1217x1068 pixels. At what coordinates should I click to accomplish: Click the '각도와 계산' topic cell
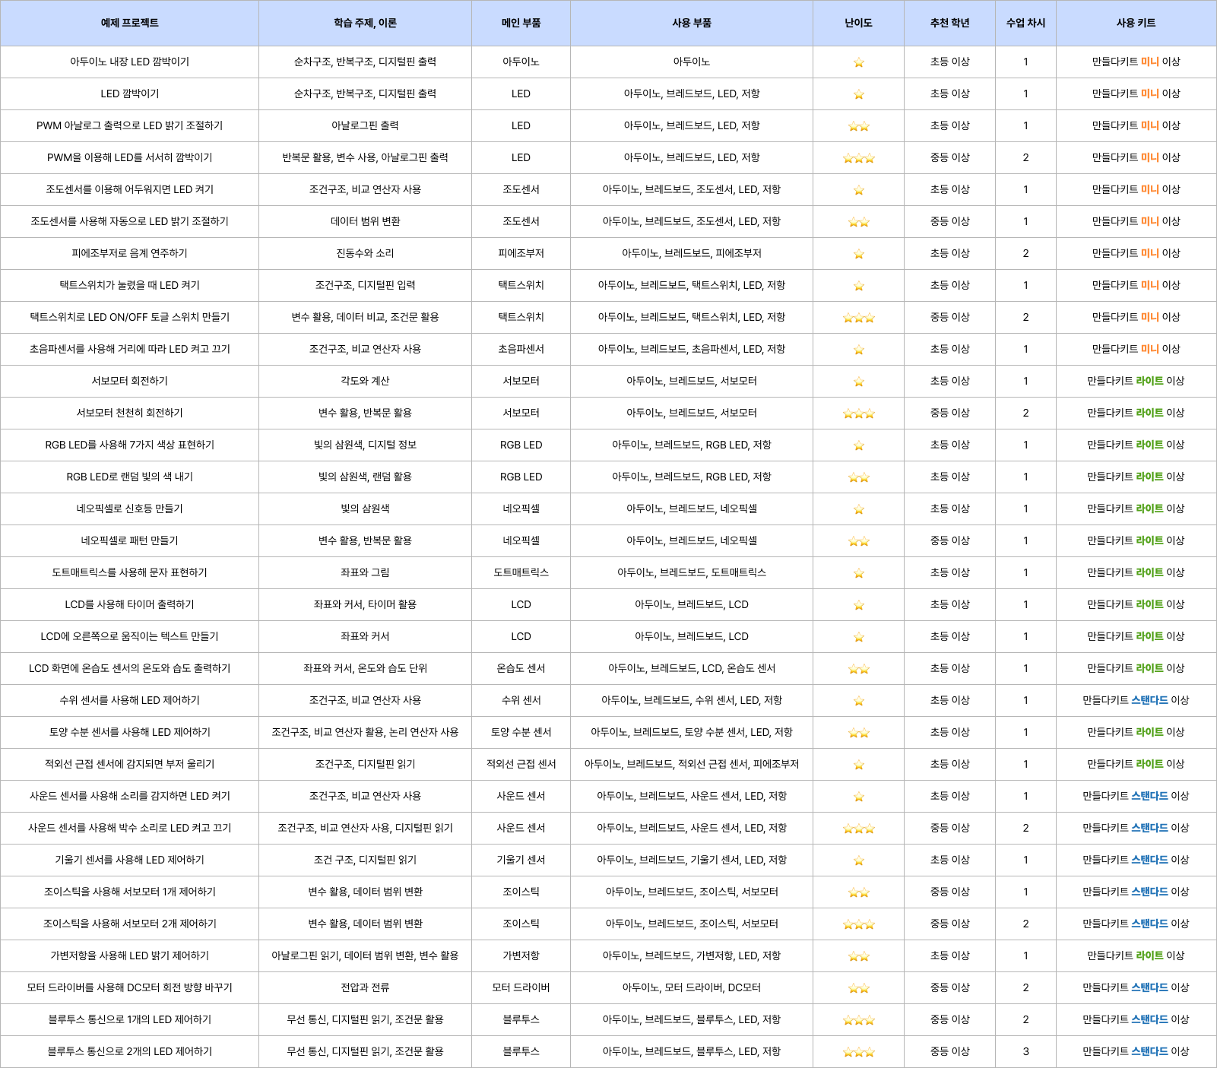(365, 381)
